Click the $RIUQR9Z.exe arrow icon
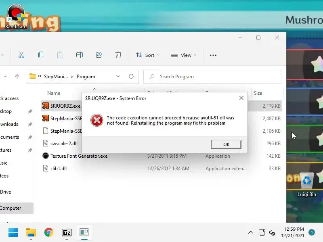 coord(46,106)
